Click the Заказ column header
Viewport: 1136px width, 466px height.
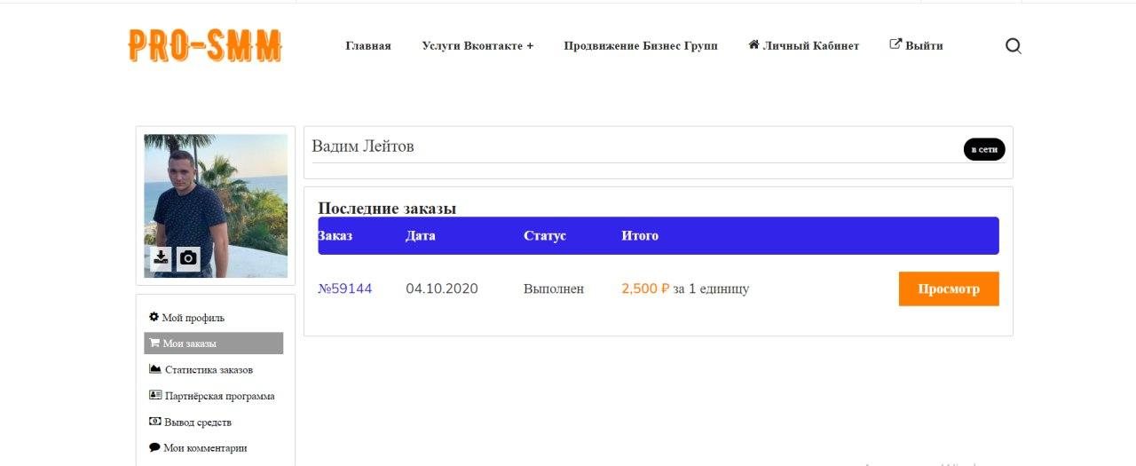pos(335,236)
